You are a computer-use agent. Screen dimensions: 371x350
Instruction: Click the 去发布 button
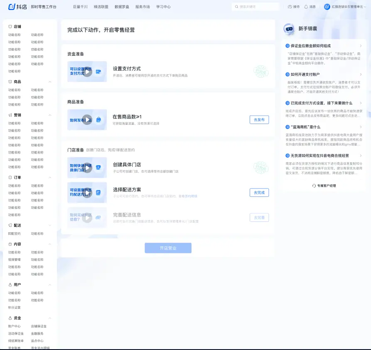pyautogui.click(x=259, y=120)
